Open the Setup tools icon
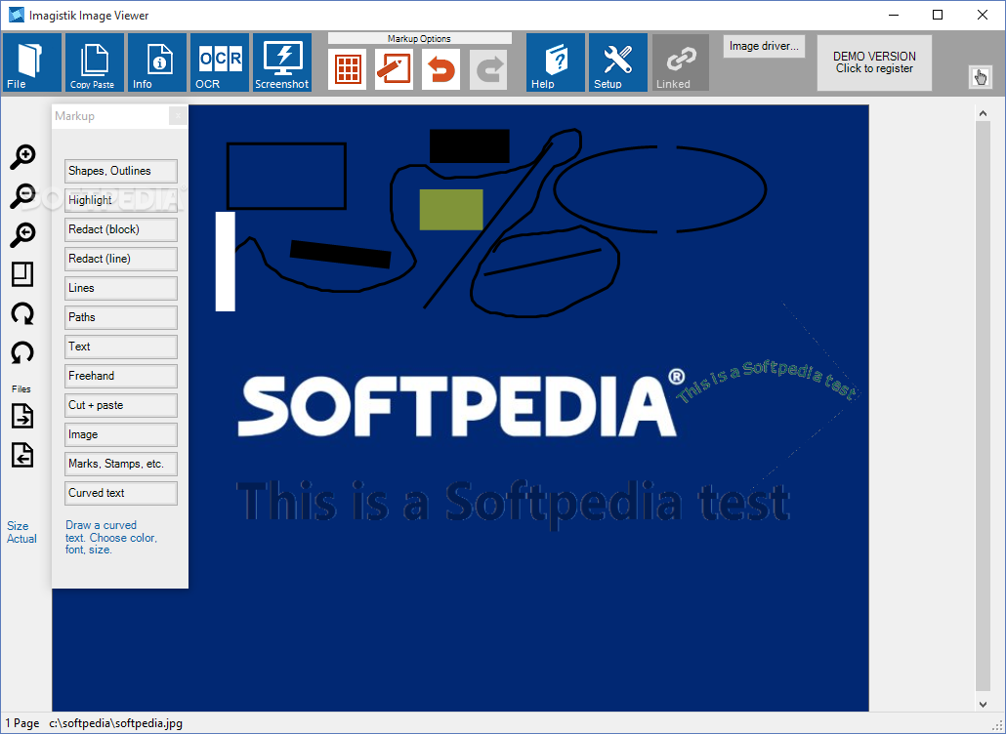 [x=618, y=62]
